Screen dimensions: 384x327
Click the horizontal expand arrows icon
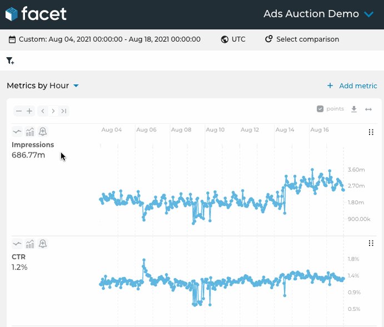coord(368,110)
